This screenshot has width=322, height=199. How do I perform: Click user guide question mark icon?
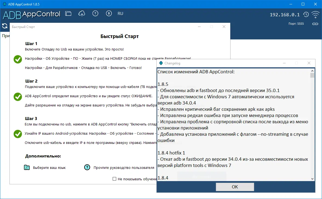coord(87,168)
